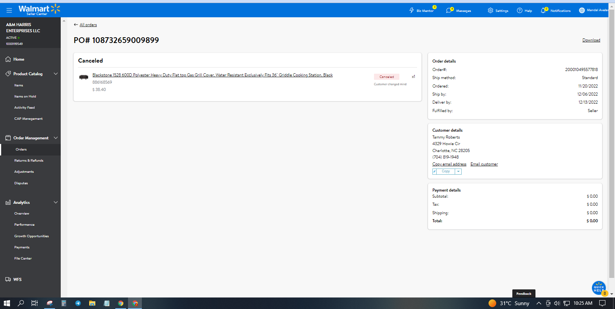Open the Settings gear icon
The width and height of the screenshot is (615, 309).
(x=490, y=10)
